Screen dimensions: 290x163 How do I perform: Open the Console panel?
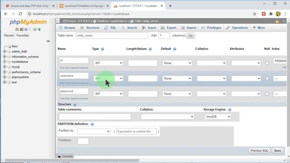point(65,156)
